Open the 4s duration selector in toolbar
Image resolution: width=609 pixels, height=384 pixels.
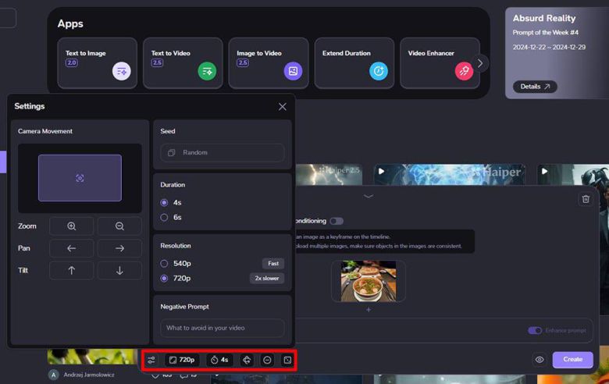click(219, 360)
